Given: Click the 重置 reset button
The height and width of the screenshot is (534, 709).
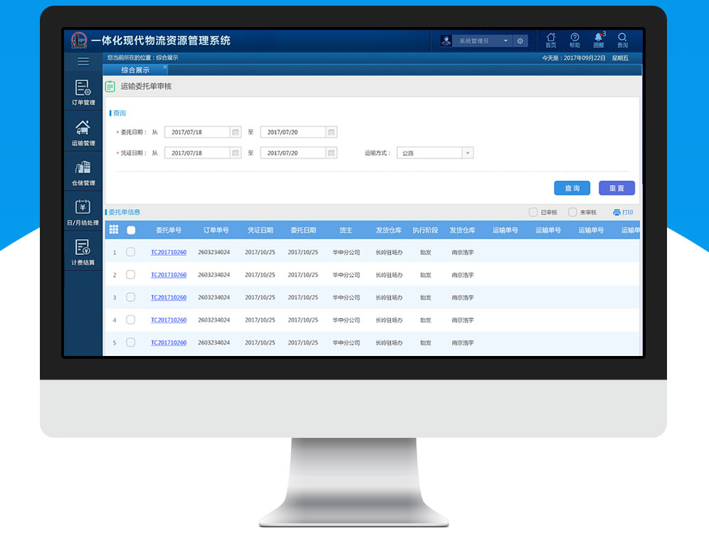Looking at the screenshot, I should 616,188.
